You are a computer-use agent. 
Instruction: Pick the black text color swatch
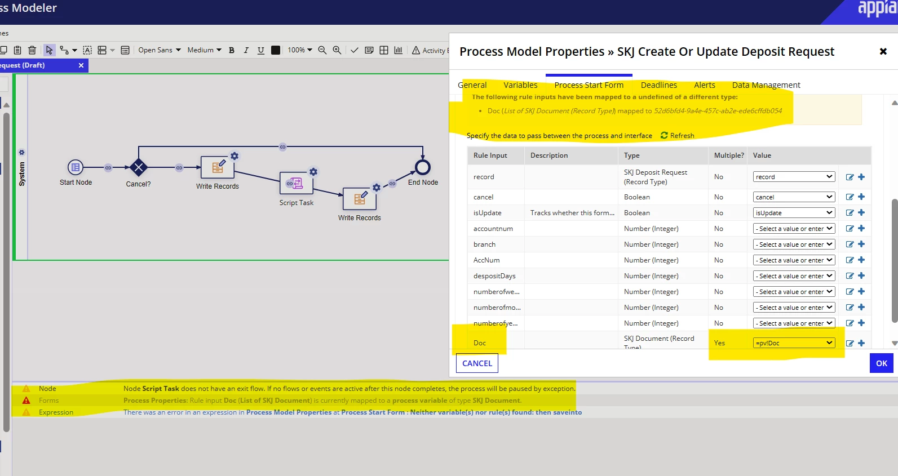click(x=276, y=50)
